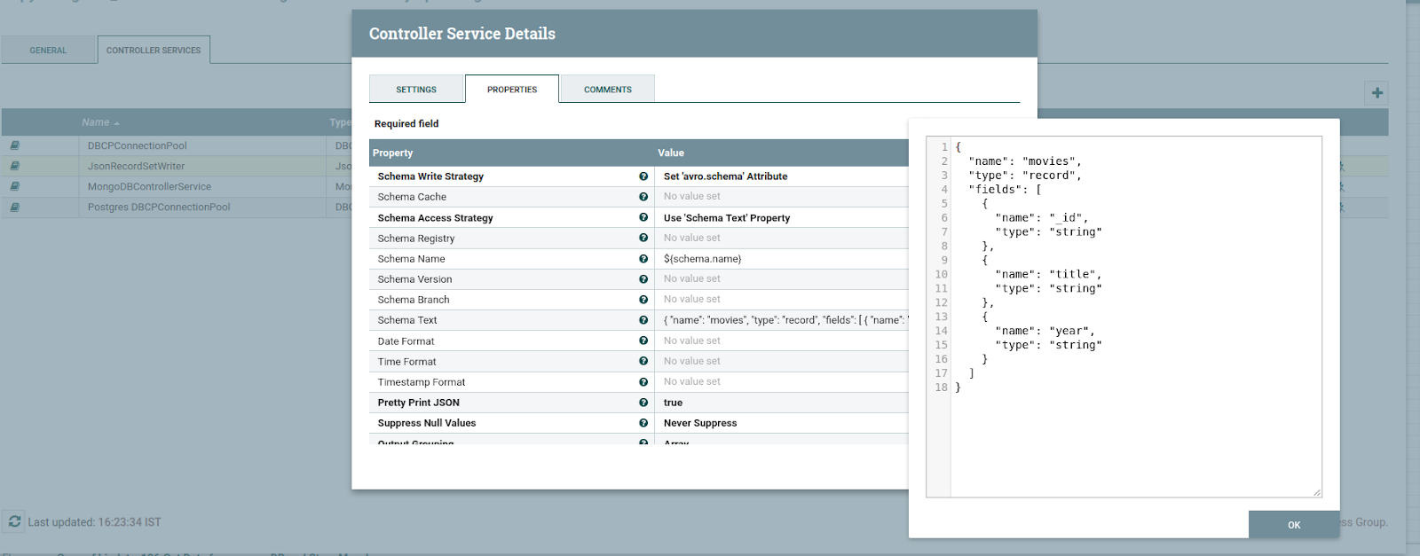This screenshot has width=1420, height=556.
Task: Click help icon beside Schema Text
Action: [643, 320]
